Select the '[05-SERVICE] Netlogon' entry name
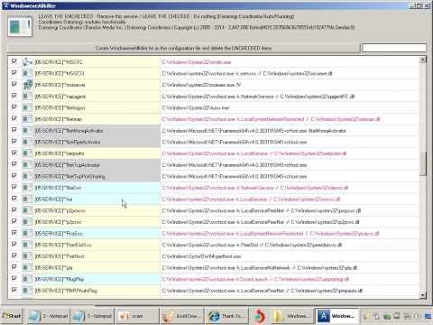The image size is (433, 325). click(60, 107)
